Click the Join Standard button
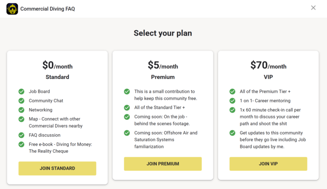The height and width of the screenshot is (189, 327). tap(57, 168)
